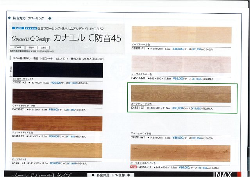Click the 143mm幅 溝なし specification line
This screenshot has height=177, width=250.
point(58,58)
